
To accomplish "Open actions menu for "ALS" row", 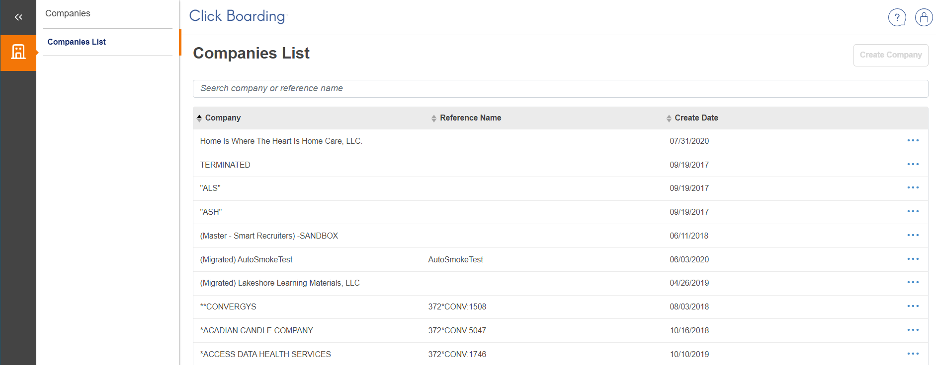I will [x=913, y=188].
